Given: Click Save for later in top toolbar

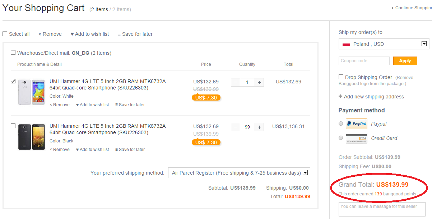Looking at the screenshot, I should [x=135, y=34].
